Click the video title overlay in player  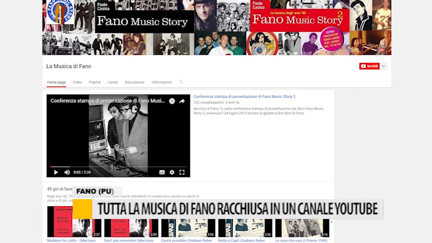click(x=108, y=101)
